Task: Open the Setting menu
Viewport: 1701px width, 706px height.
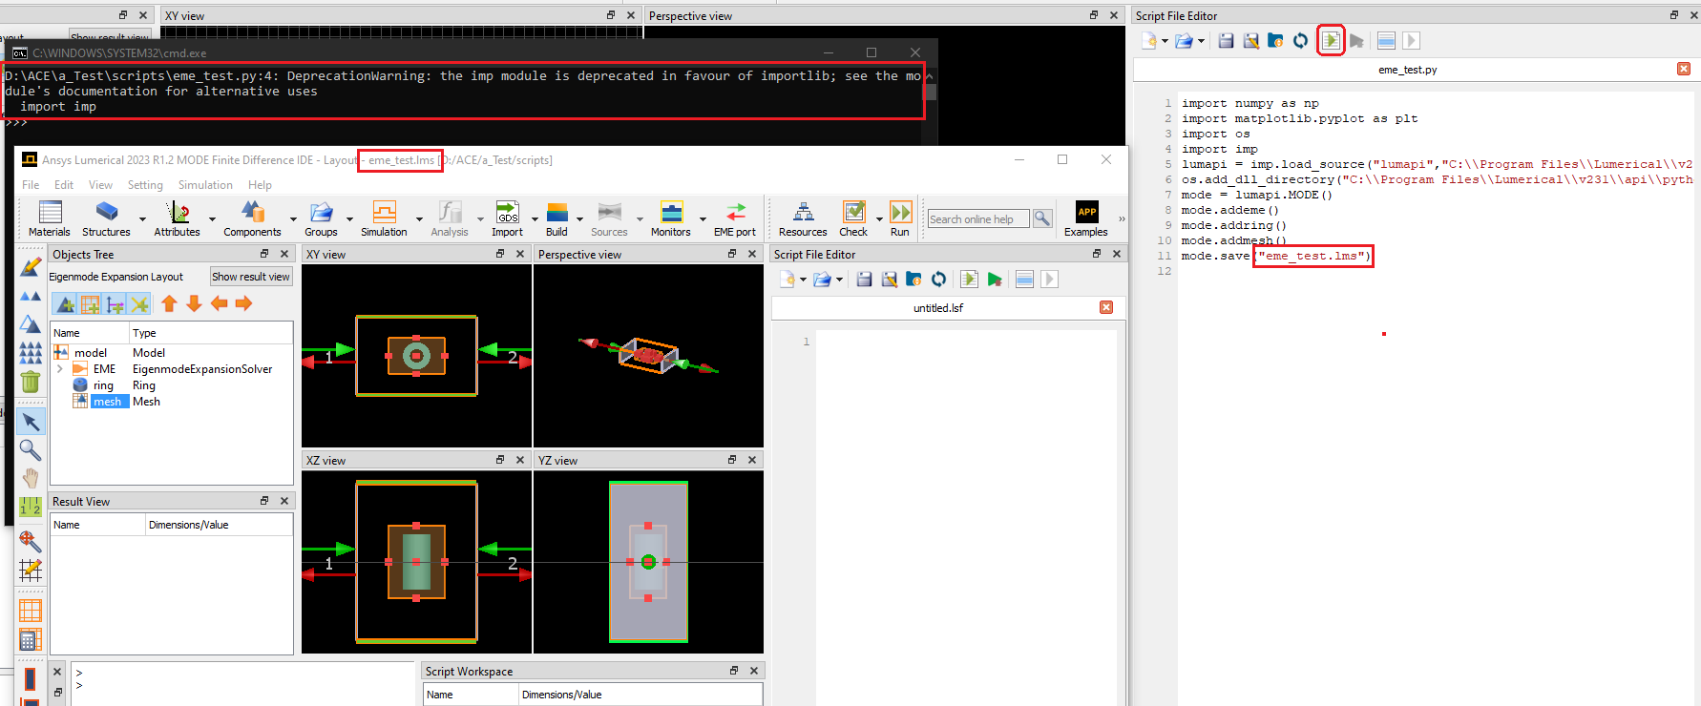Action: point(145,185)
